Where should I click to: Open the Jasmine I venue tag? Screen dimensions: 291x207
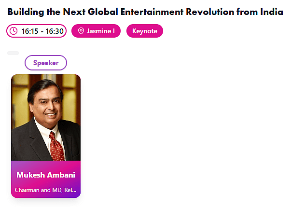tap(96, 31)
